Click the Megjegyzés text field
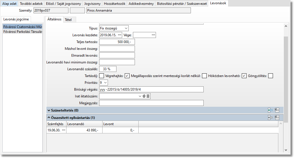Viewport: 294px width, 158px height. point(151,103)
